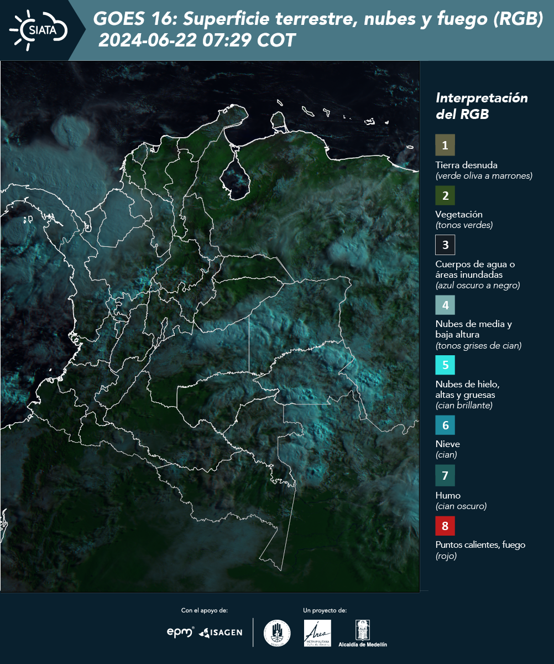Click the "Vegetación" label

tap(459, 214)
